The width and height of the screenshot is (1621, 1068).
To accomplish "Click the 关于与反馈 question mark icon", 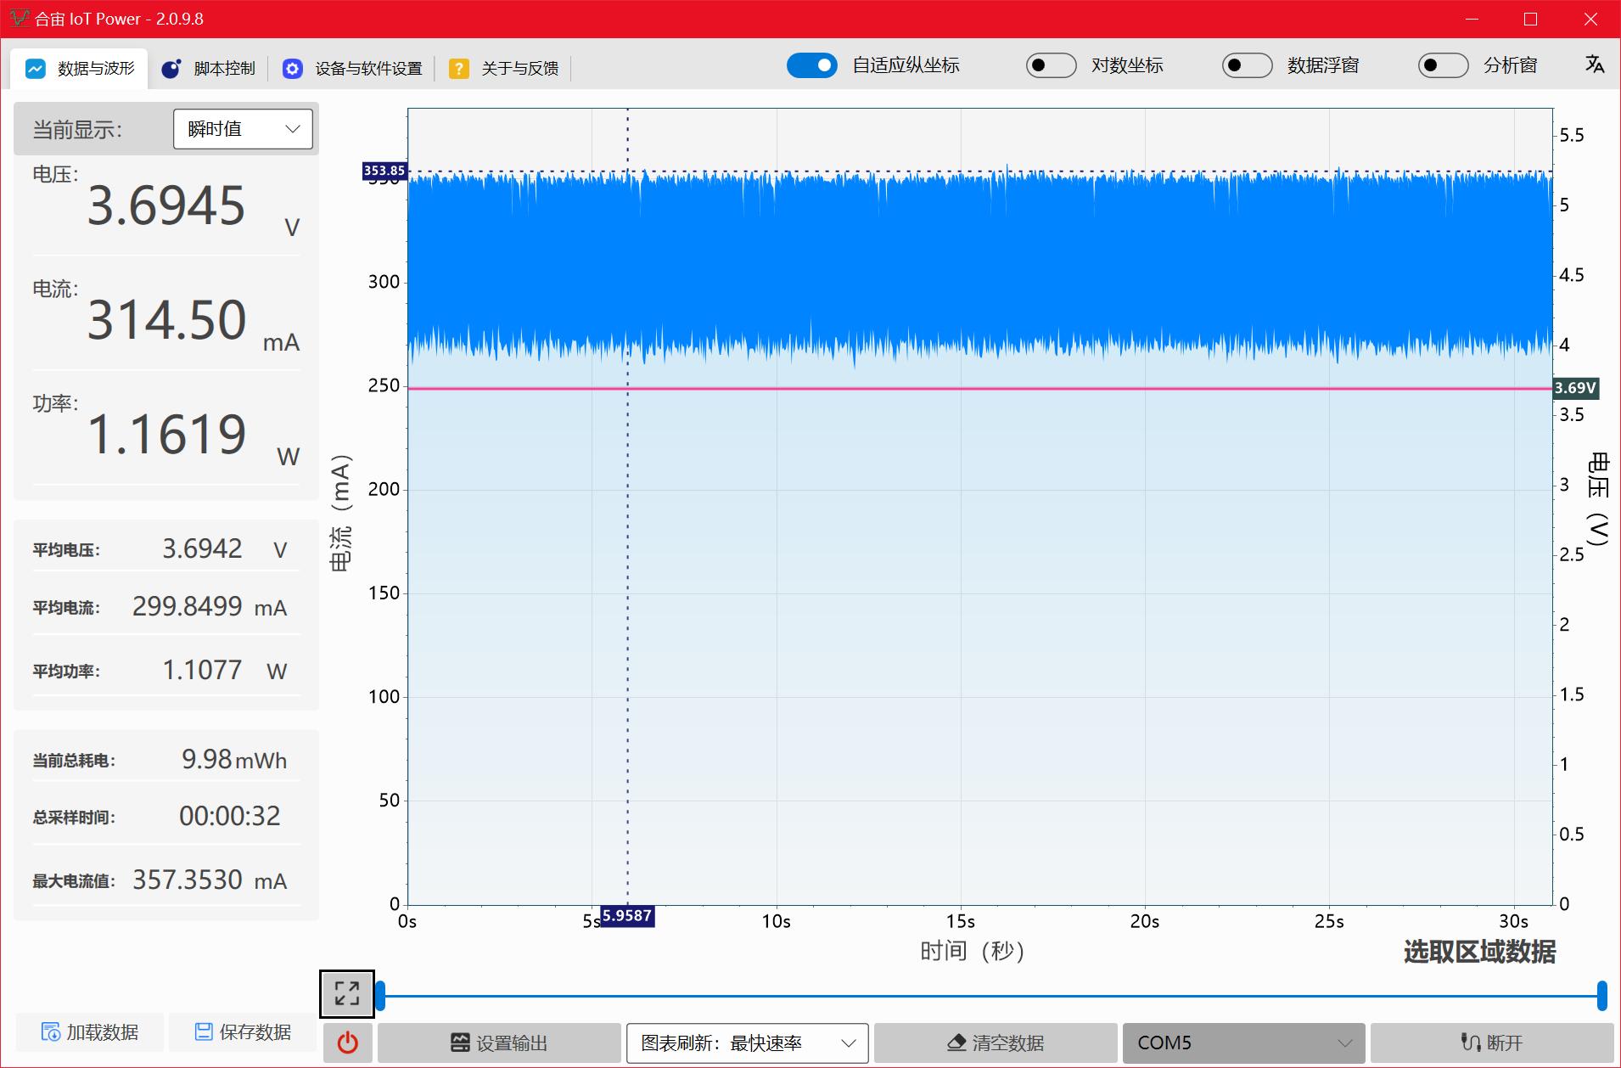I will click(459, 68).
